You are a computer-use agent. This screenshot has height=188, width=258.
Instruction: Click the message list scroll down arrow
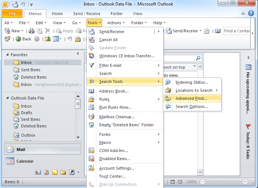[200, 172]
